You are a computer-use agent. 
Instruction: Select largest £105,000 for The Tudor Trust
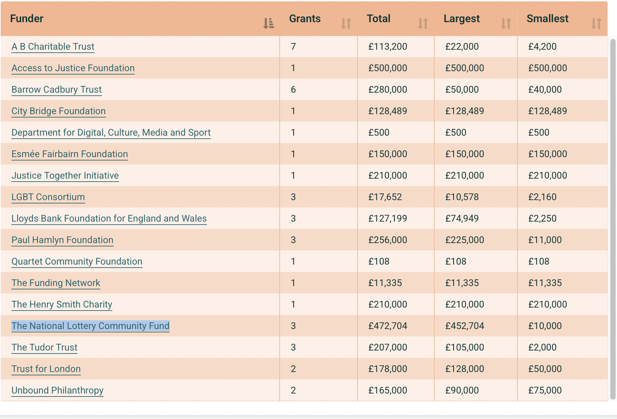[x=465, y=347]
